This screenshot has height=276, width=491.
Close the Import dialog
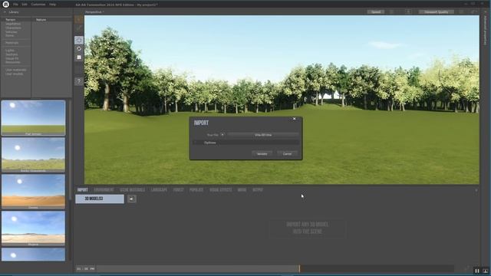click(294, 119)
